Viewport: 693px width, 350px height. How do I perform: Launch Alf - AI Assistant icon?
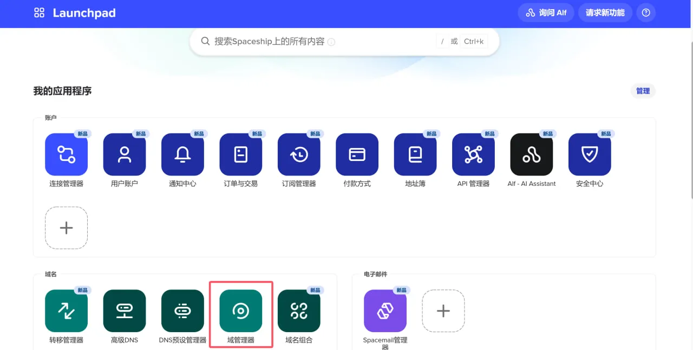tap(532, 154)
